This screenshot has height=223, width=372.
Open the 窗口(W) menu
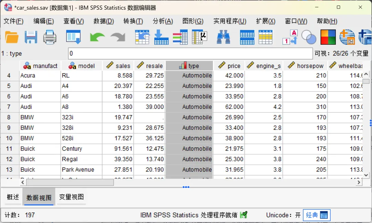tap(296, 21)
